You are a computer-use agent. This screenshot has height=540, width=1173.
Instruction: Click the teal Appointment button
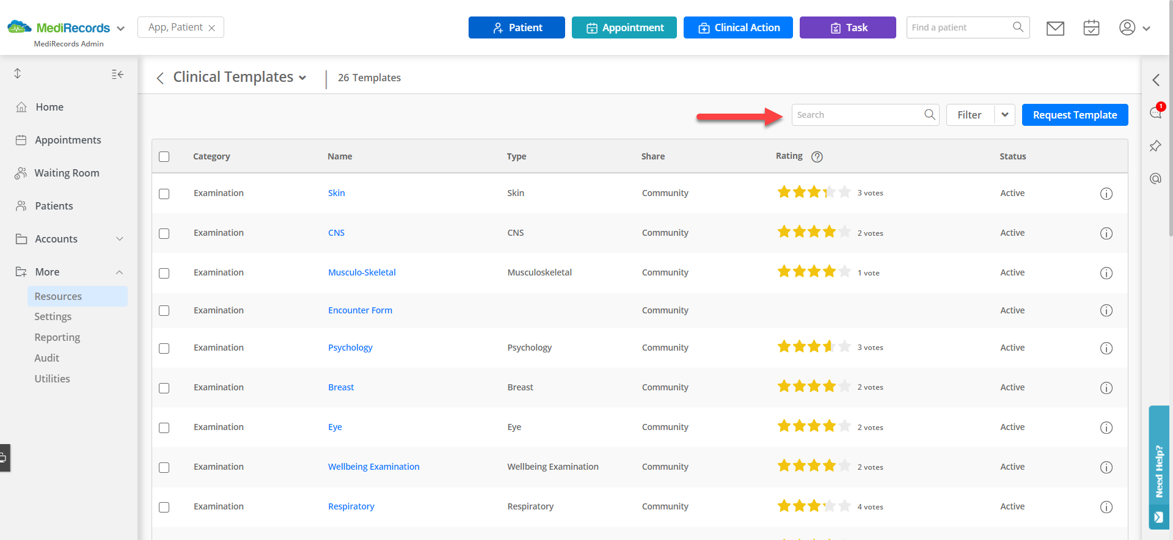pyautogui.click(x=624, y=27)
